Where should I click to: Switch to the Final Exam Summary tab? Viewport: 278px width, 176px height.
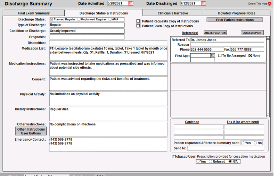34,13
